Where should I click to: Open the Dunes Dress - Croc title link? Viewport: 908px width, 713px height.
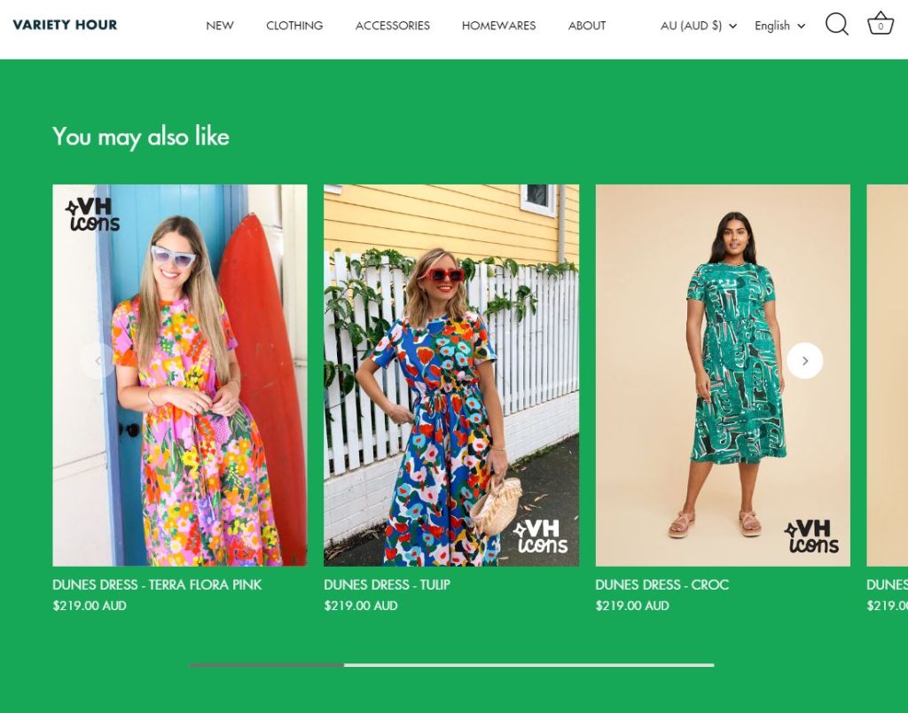coord(661,584)
